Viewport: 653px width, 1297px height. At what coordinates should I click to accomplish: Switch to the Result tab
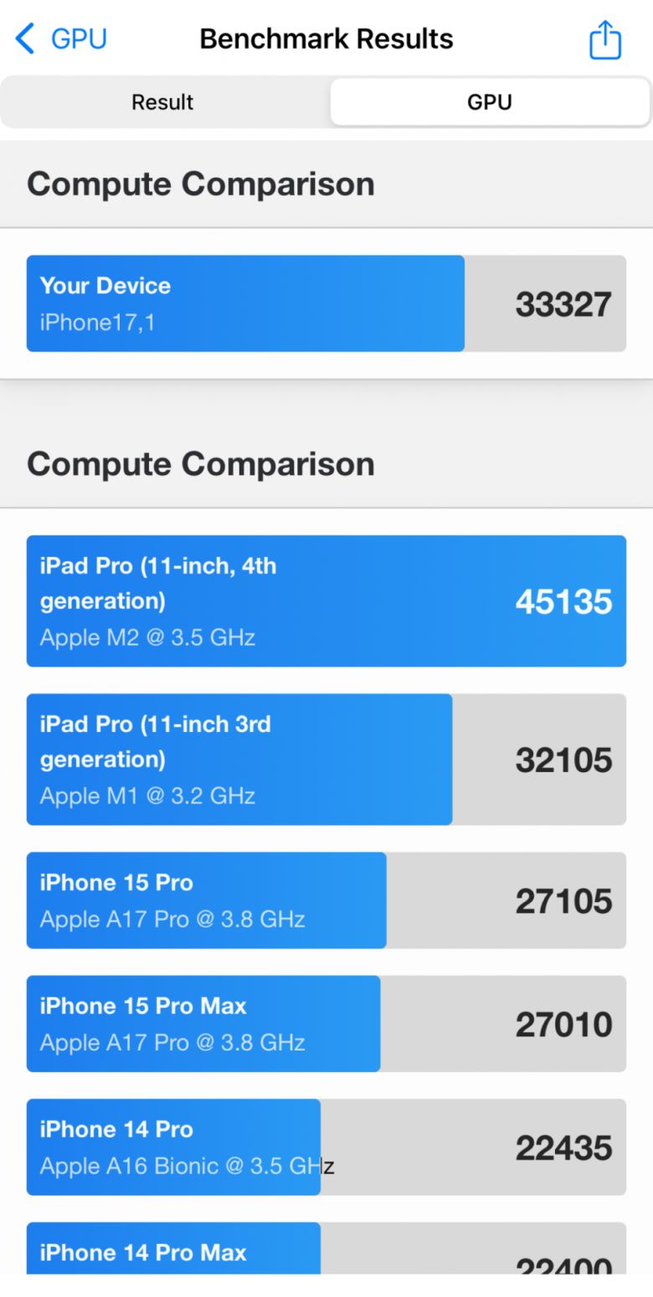(162, 101)
